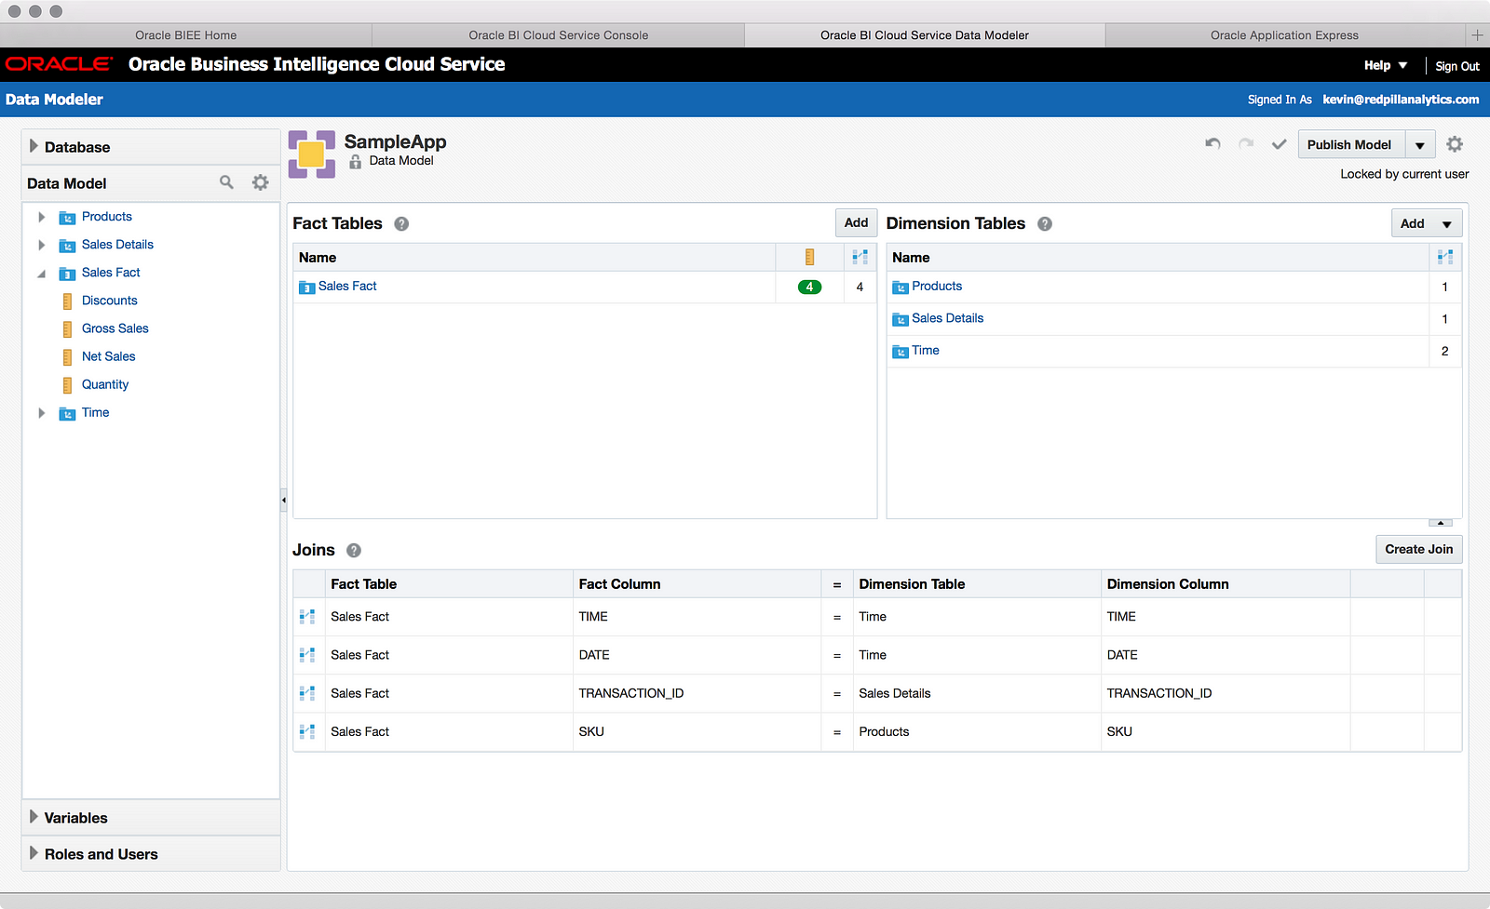This screenshot has height=909, width=1490.
Task: Open the Publish Model dropdown arrow
Action: pos(1420,145)
